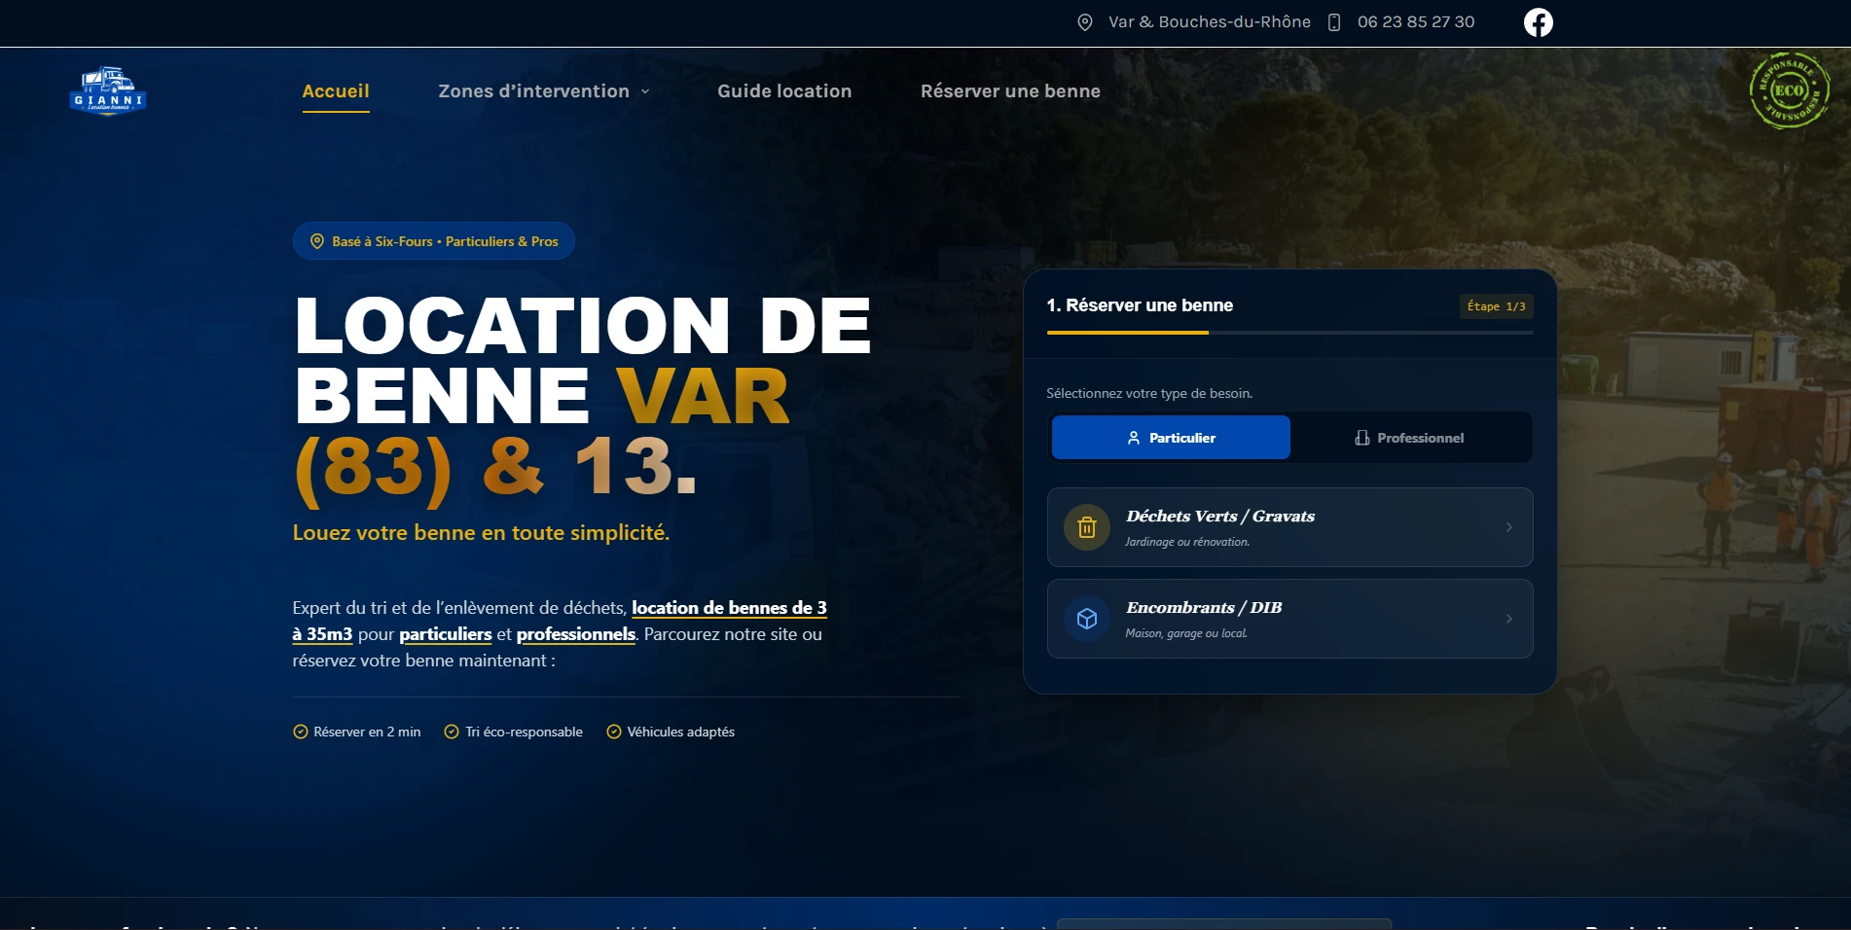Click the checkmark beside Tri éco-responsable
The width and height of the screenshot is (1851, 930).
450,731
